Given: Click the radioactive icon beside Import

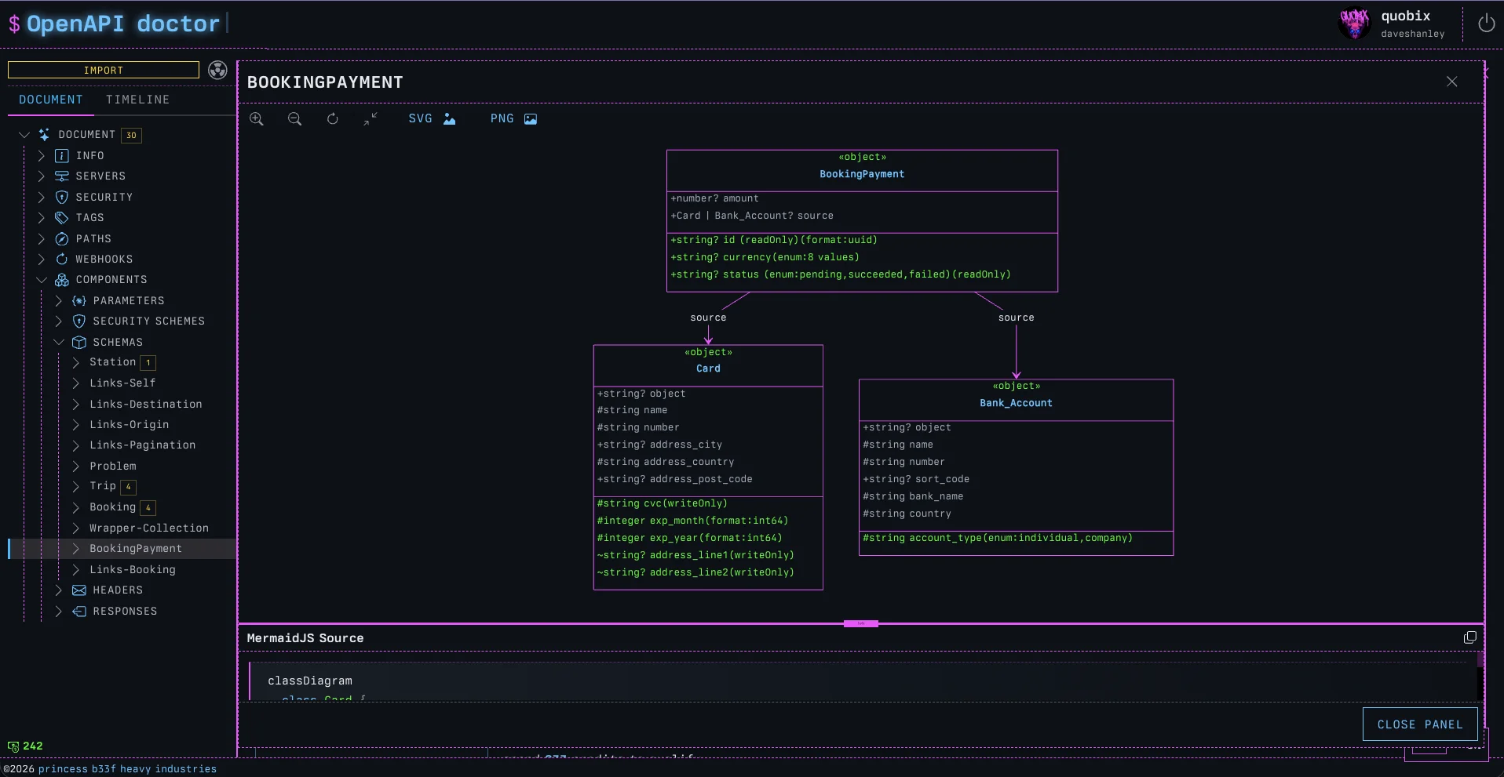Looking at the screenshot, I should [217, 71].
